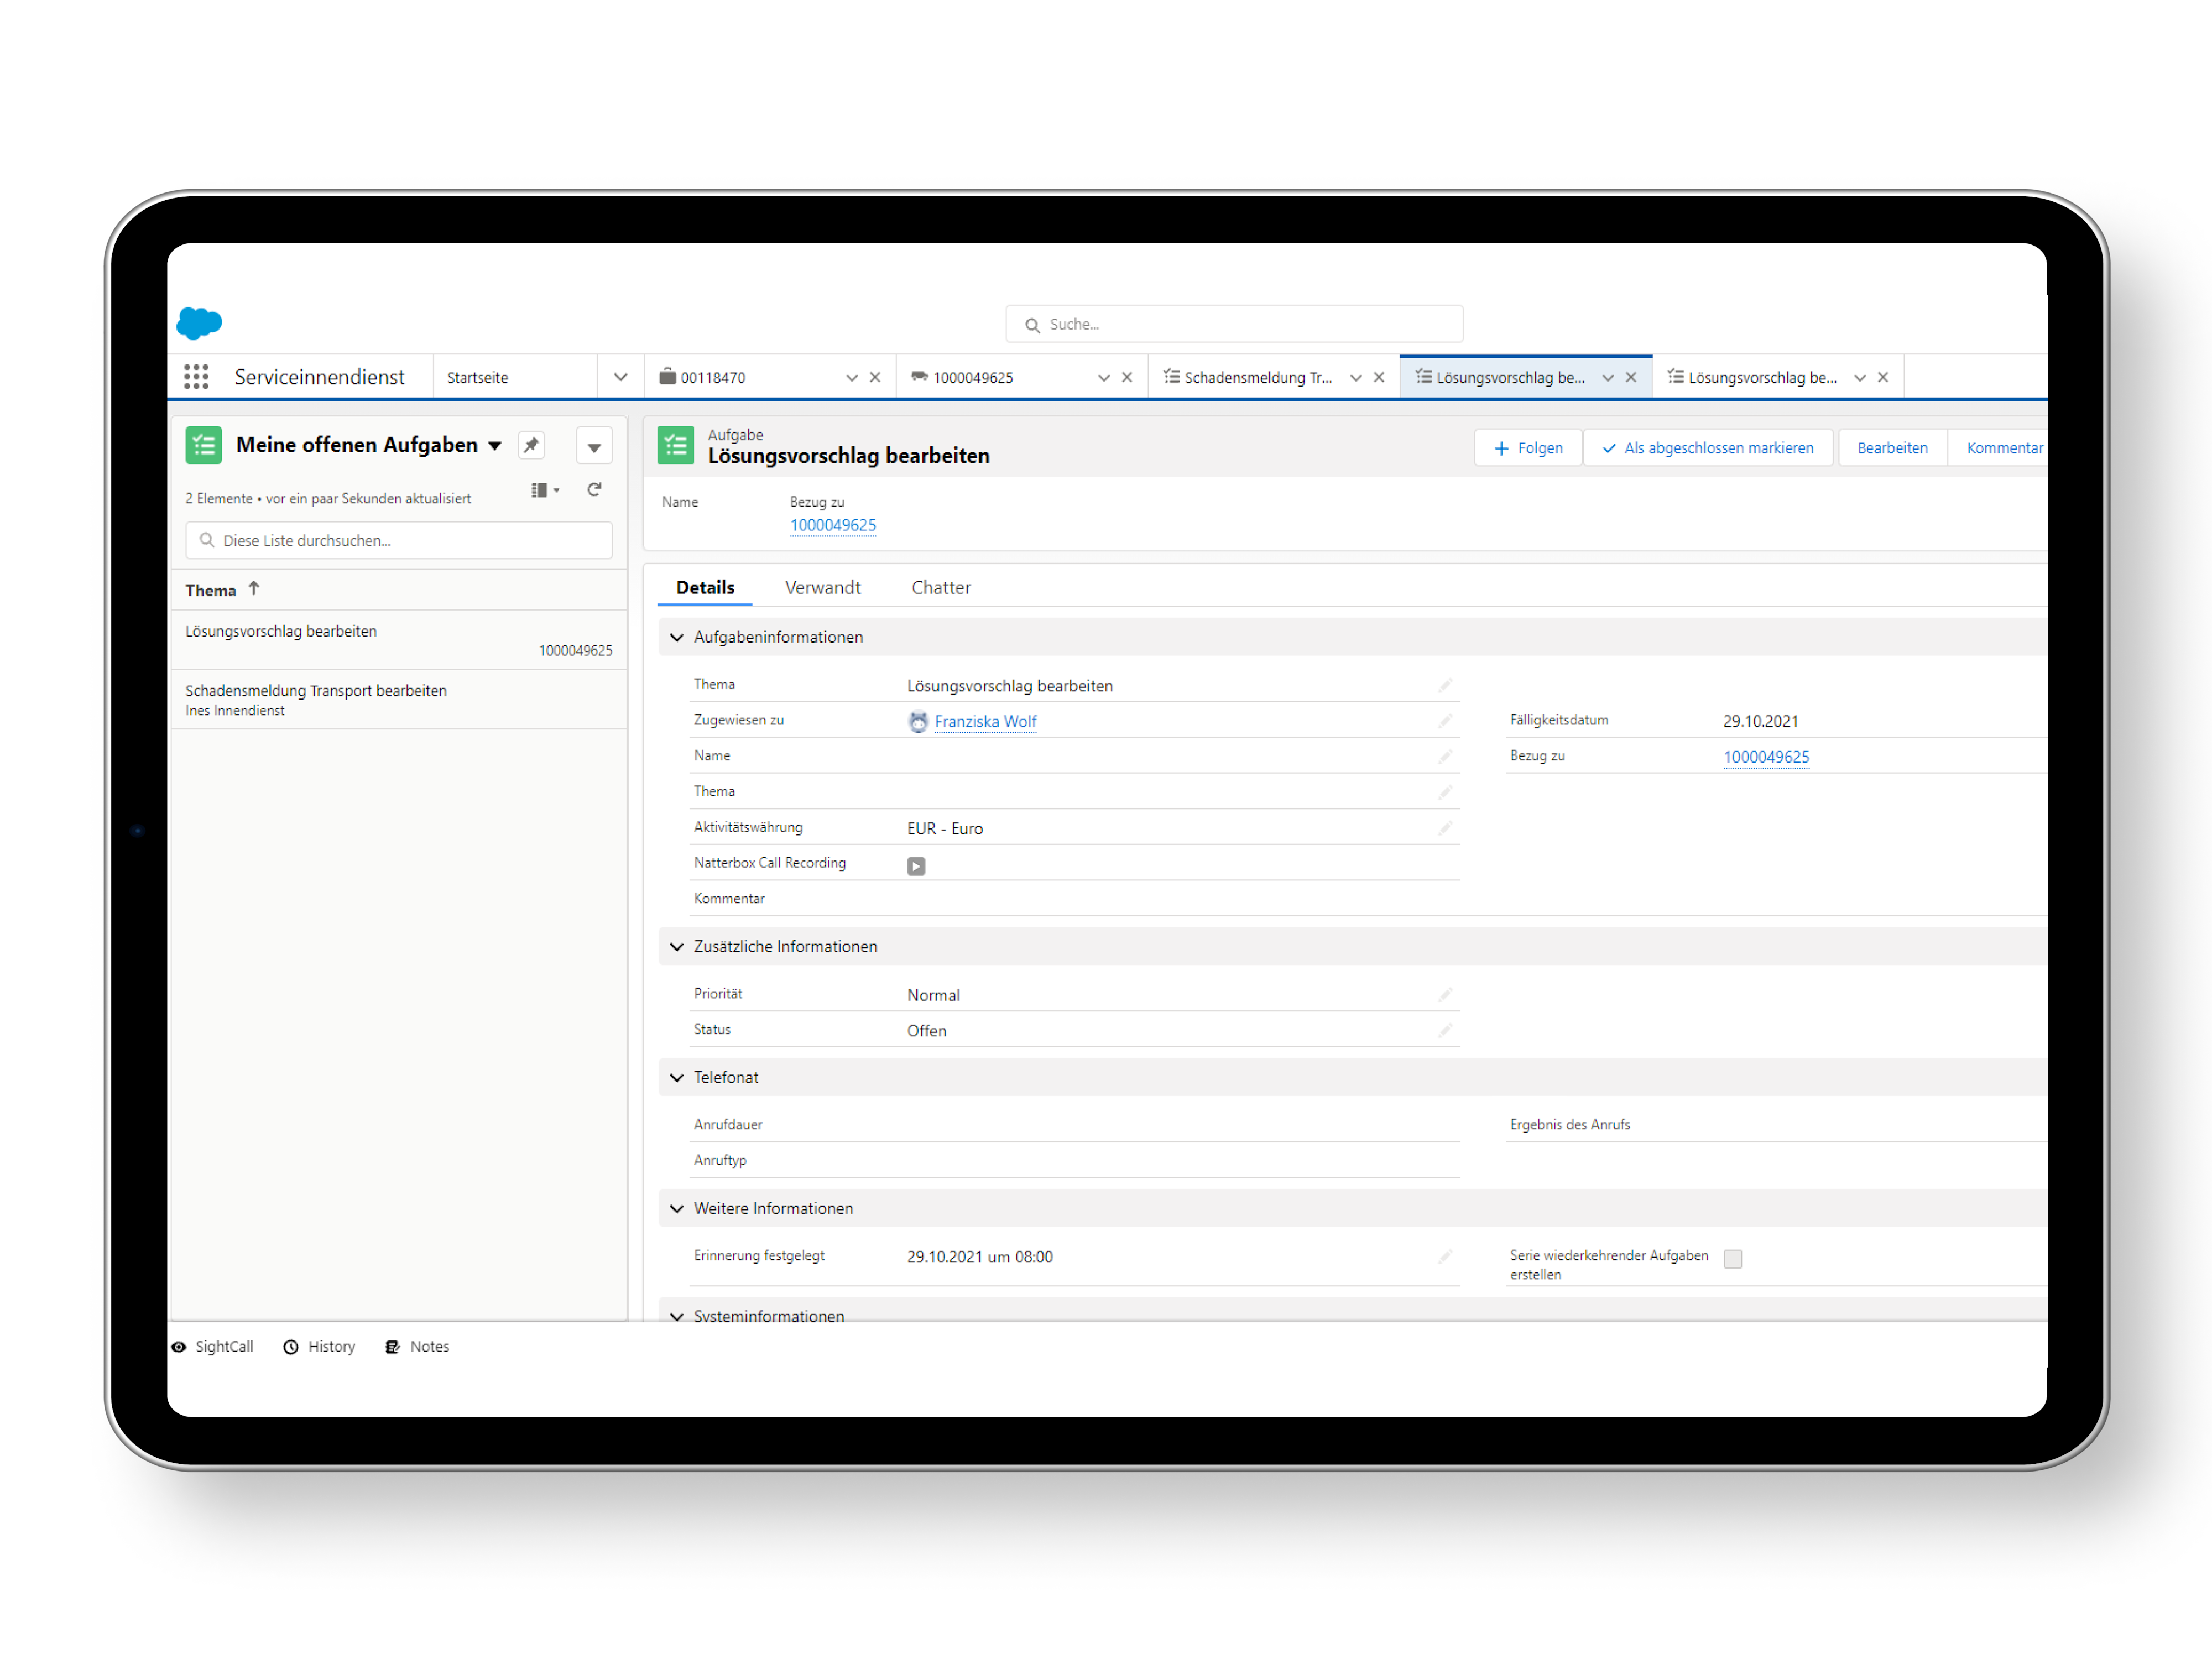Switch to the Chatter tab
Image resolution: width=2212 pixels, height=1659 pixels.
[x=940, y=588]
